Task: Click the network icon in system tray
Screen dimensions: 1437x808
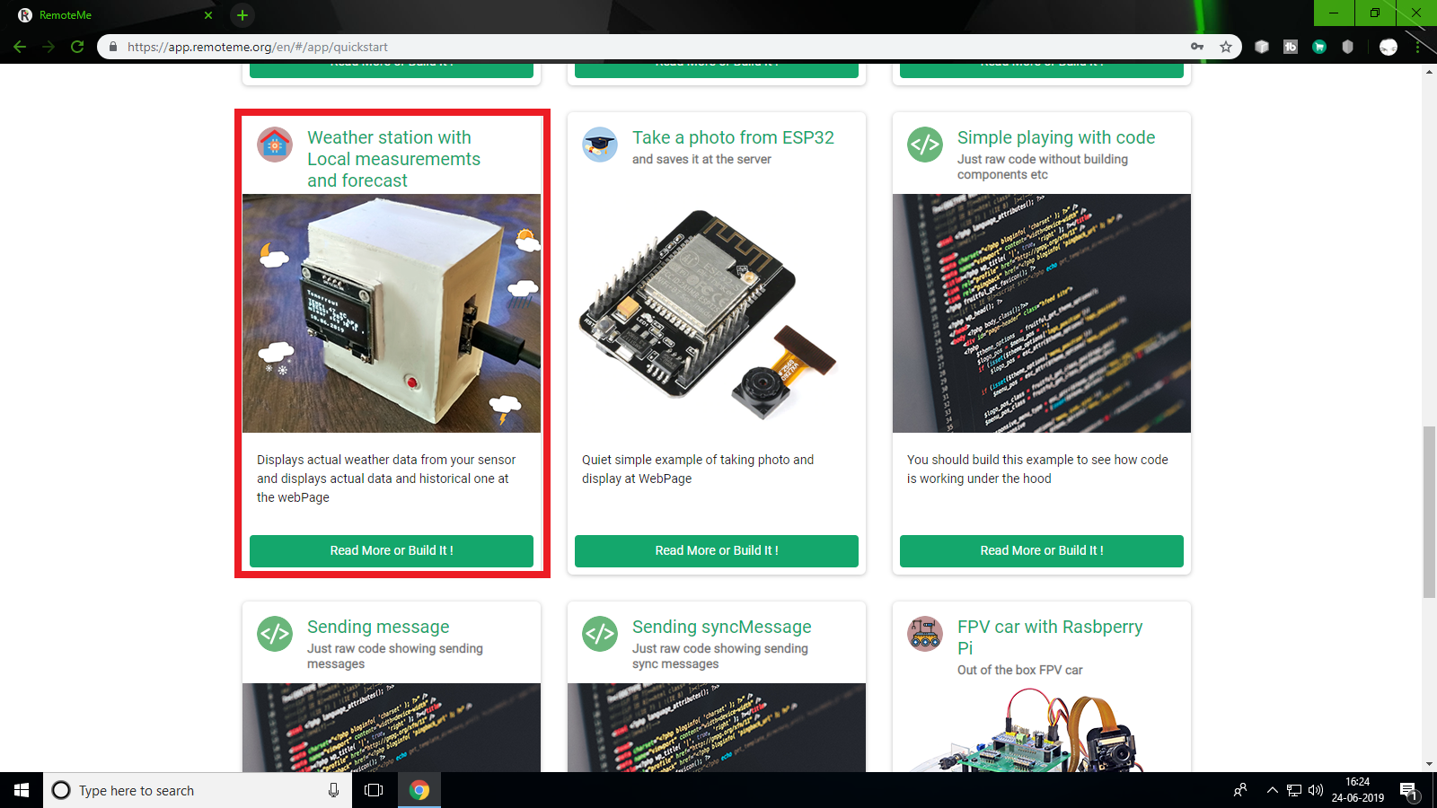Action: click(1294, 790)
